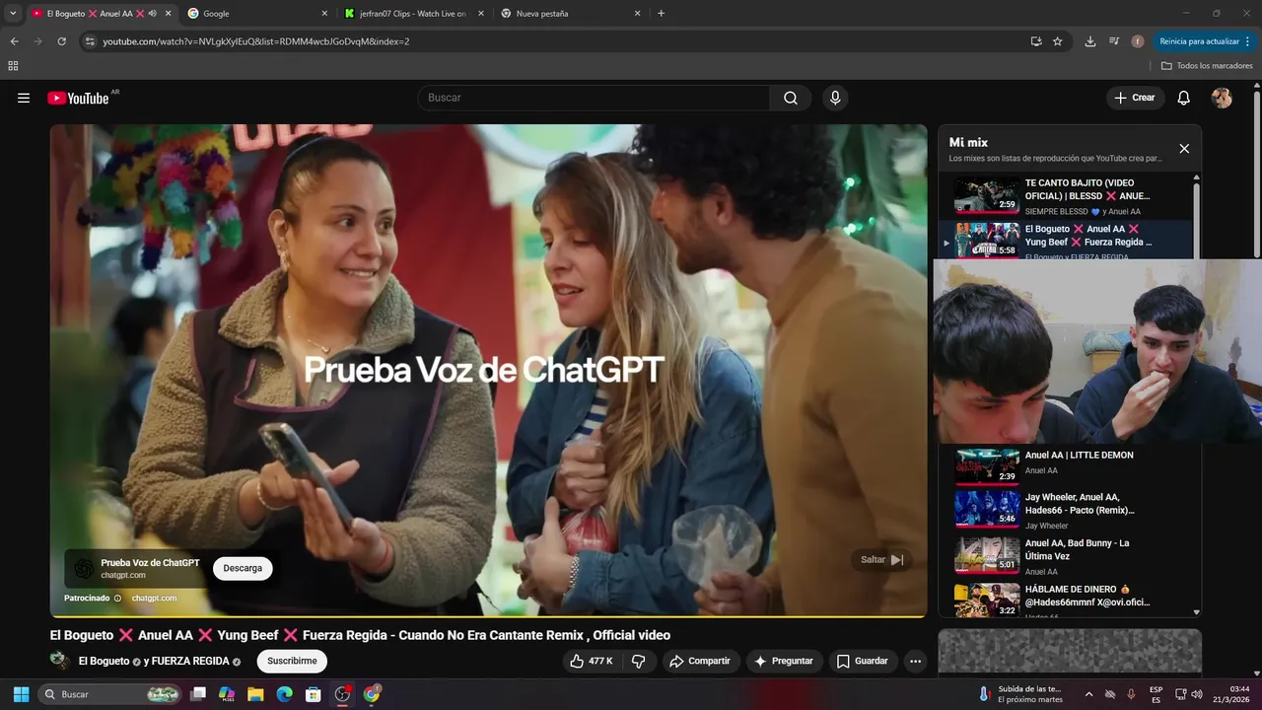Open Chrome three-dot menu next to Reinicia
Viewport: 1262px width, 710px height.
(x=1248, y=41)
